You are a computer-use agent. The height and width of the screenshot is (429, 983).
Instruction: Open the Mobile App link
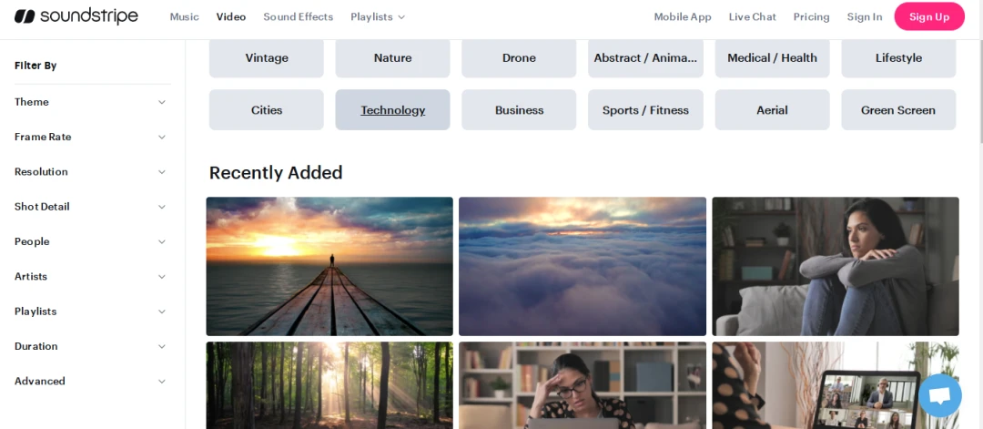pyautogui.click(x=682, y=17)
